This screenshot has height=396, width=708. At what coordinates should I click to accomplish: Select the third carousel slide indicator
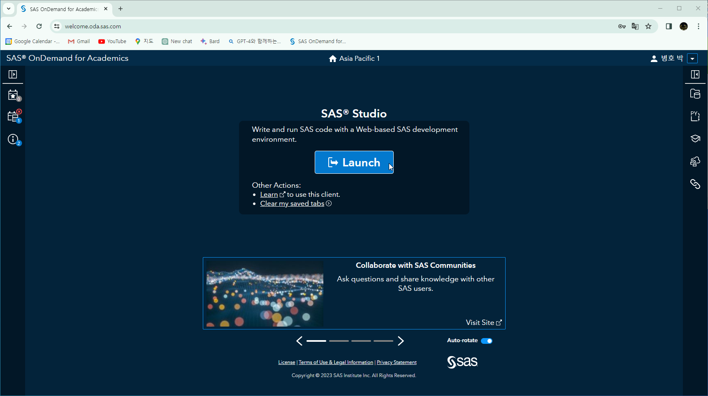tap(361, 341)
